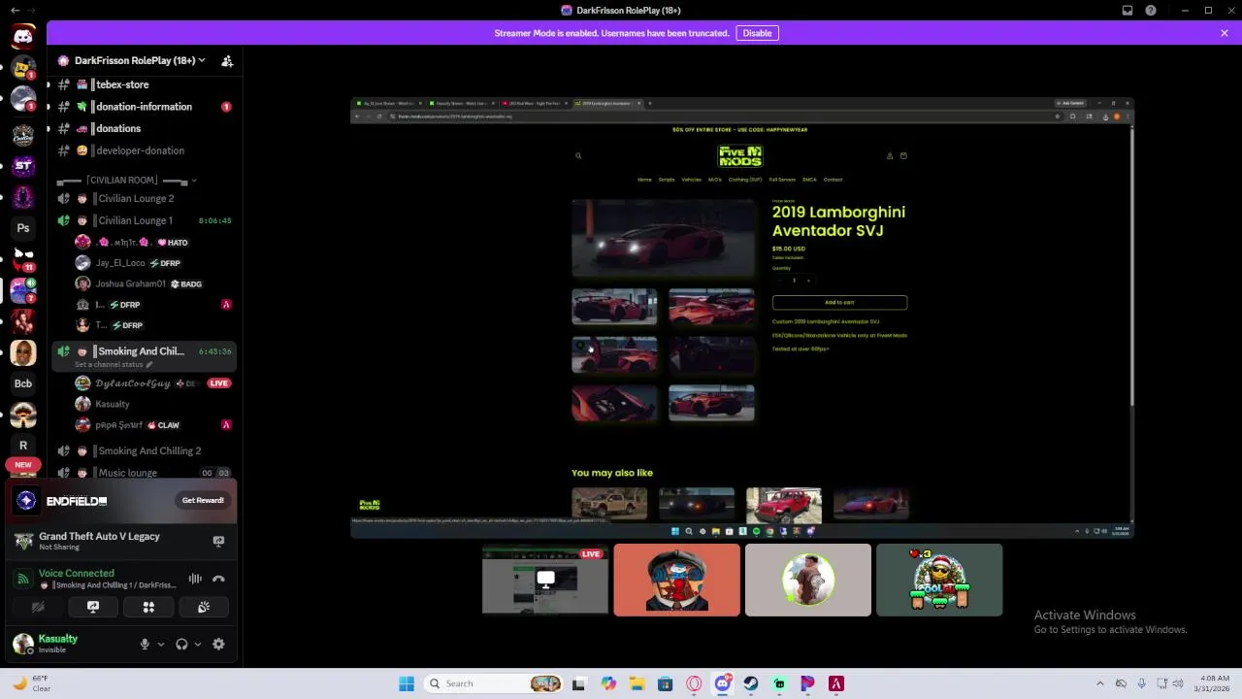Open the R server in server list
Screen dimensions: 1242x699
pos(23,446)
